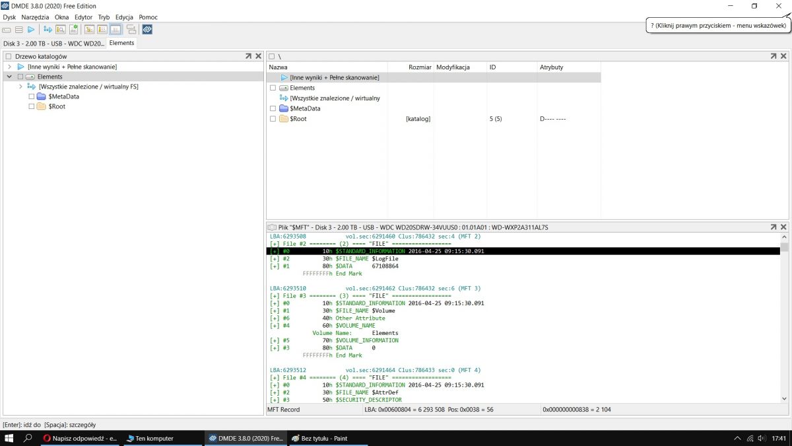Check the $Root checkbox in file list
The image size is (792, 446).
tap(273, 119)
